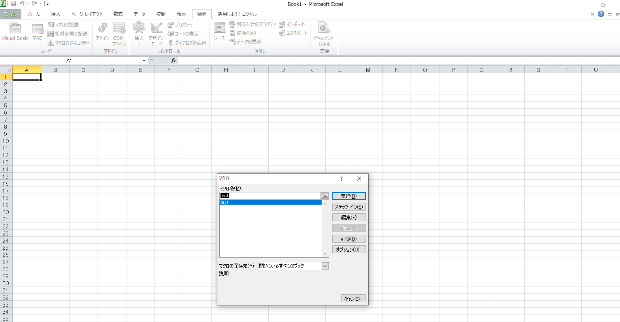The image size is (620, 322).
Task: Start recording a macro (マクロの記録)
Action: (x=63, y=24)
